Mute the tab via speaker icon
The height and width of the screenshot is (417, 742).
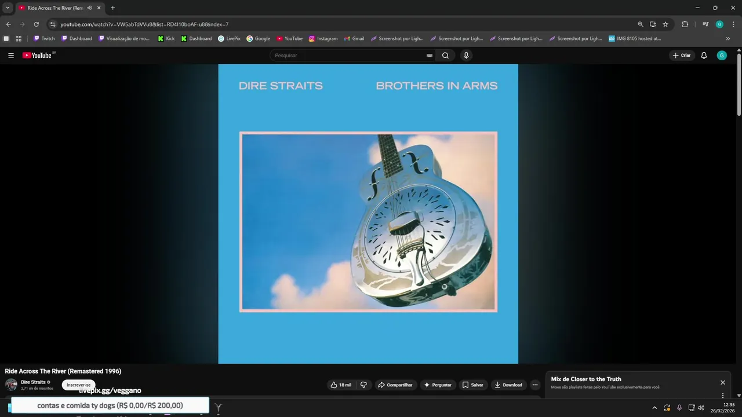click(89, 8)
